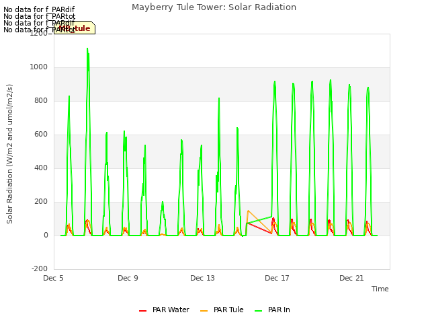Click the Dec 17 x-axis label
The image size is (430, 323).
[277, 278]
